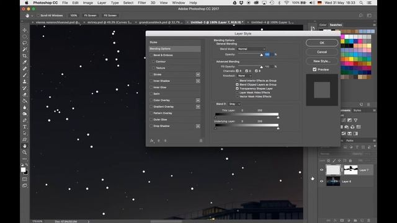
Task: Enable Inner Glow effect
Action: pyautogui.click(x=151, y=87)
